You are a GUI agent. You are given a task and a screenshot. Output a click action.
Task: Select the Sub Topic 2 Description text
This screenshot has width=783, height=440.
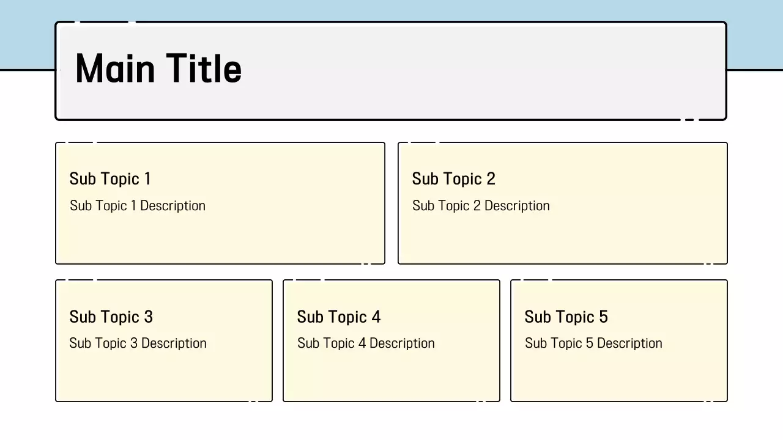pos(481,206)
